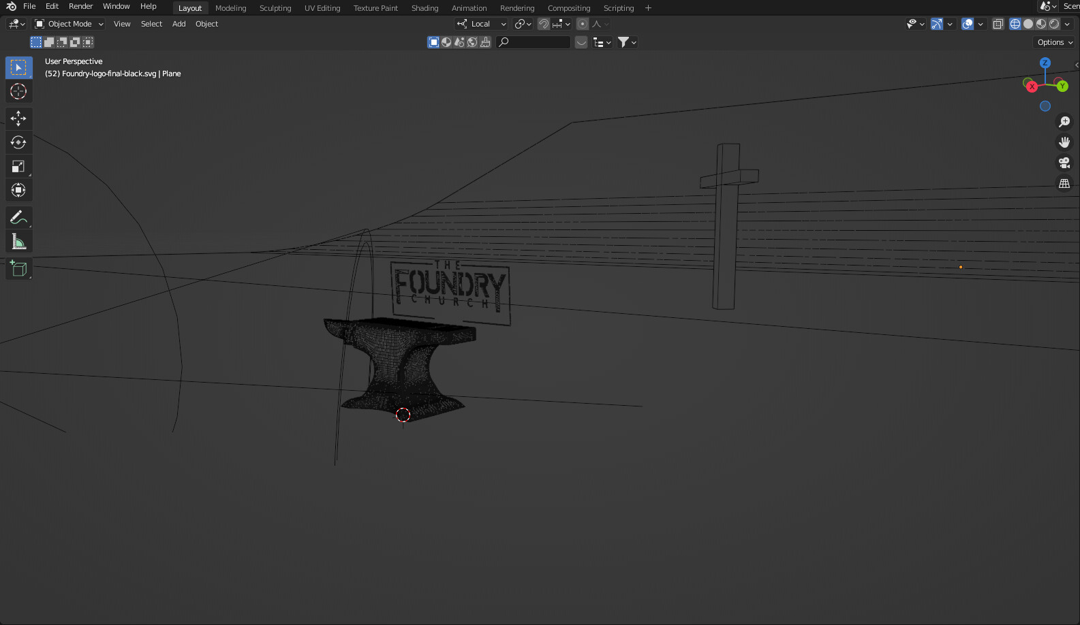This screenshot has width=1080, height=625.
Task: Switch to solid viewport shading
Action: tap(1028, 24)
